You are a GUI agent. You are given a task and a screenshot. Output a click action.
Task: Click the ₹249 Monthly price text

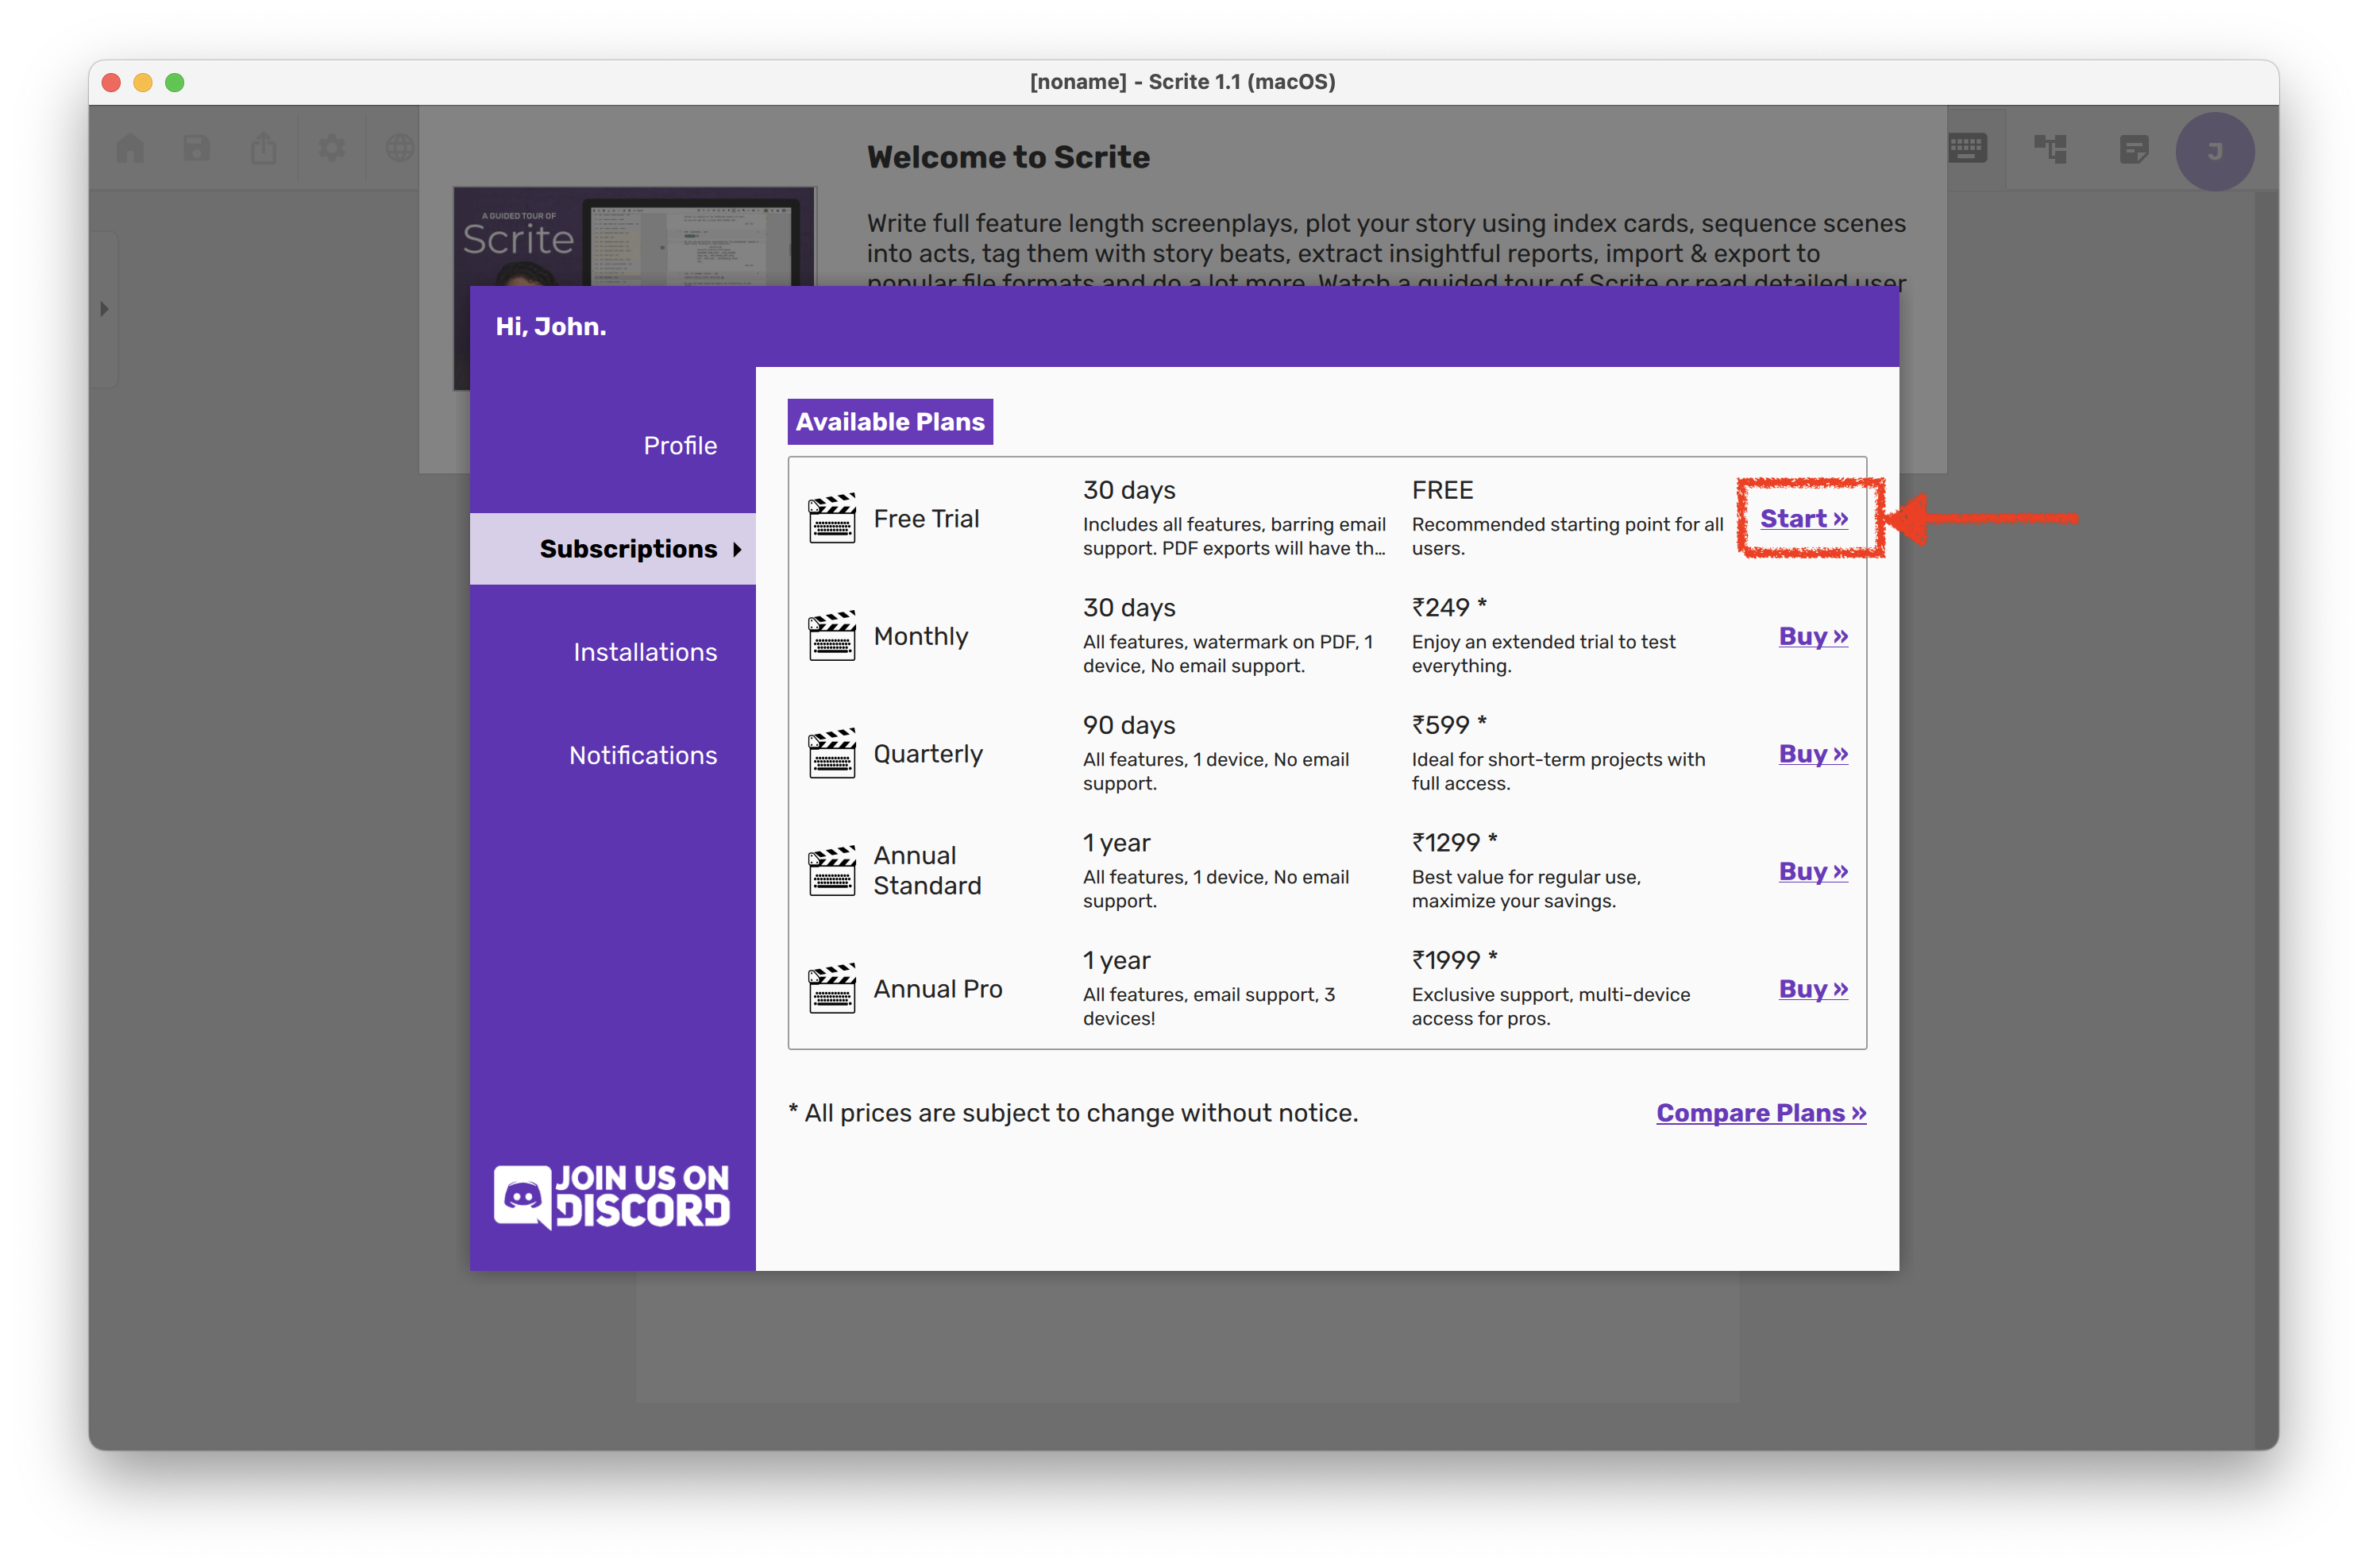coord(1448,607)
